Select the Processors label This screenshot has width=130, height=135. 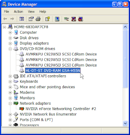tap(29, 125)
